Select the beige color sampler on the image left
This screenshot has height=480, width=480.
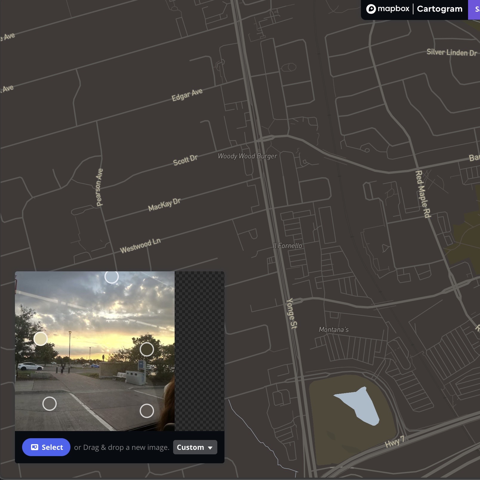pyautogui.click(x=41, y=339)
